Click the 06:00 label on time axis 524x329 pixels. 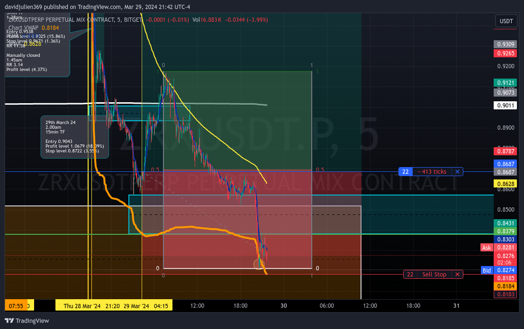coord(327,306)
